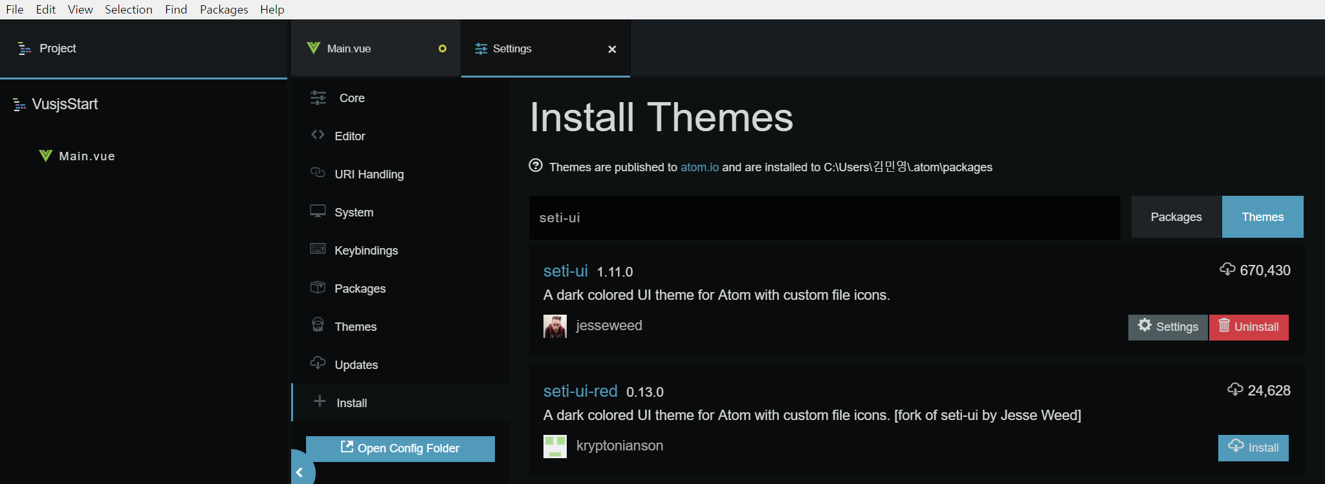Select Main.vue in the project tree

pyautogui.click(x=87, y=156)
